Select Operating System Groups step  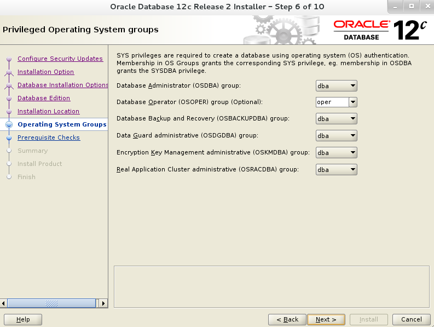click(62, 124)
